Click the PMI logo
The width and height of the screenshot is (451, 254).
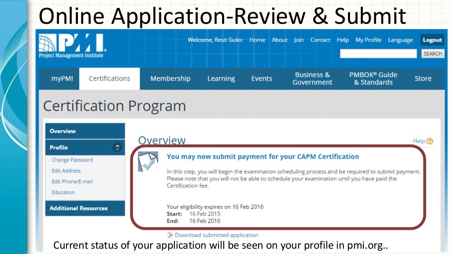pos(73,46)
